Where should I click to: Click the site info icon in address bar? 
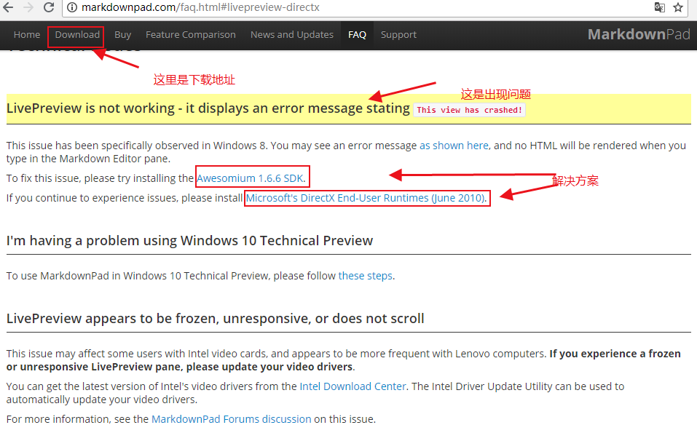tap(72, 7)
